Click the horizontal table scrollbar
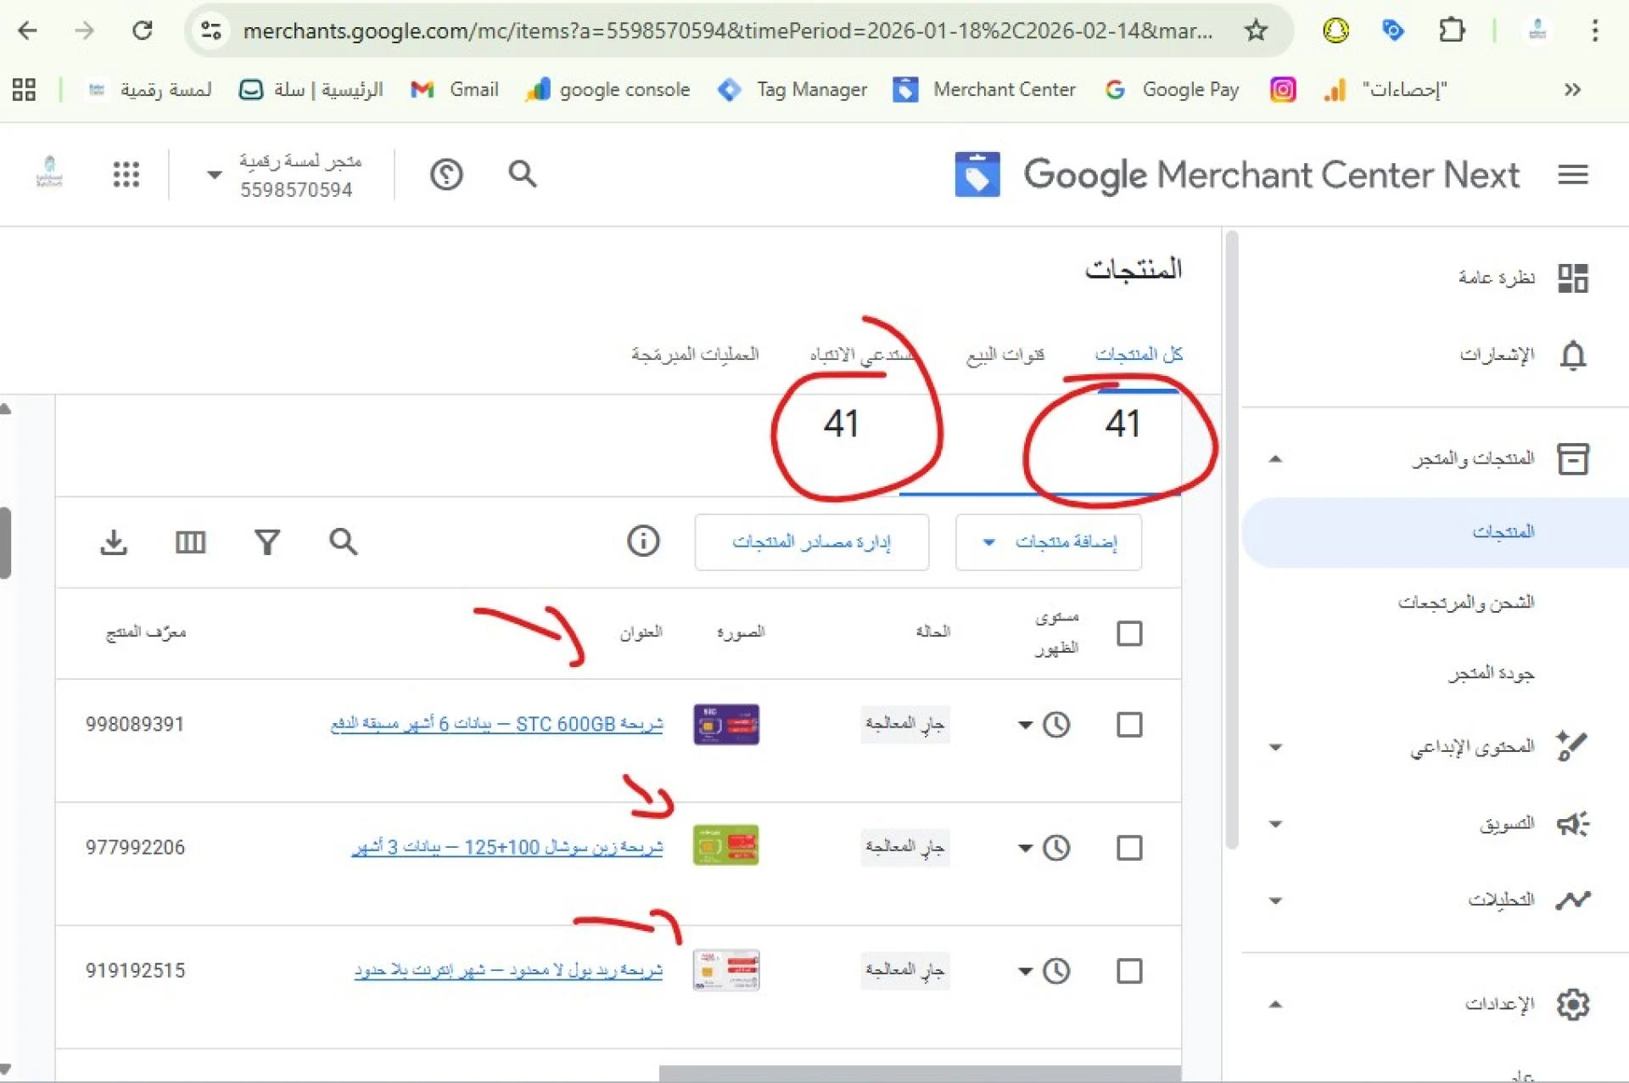The image size is (1629, 1083). coord(919,1074)
